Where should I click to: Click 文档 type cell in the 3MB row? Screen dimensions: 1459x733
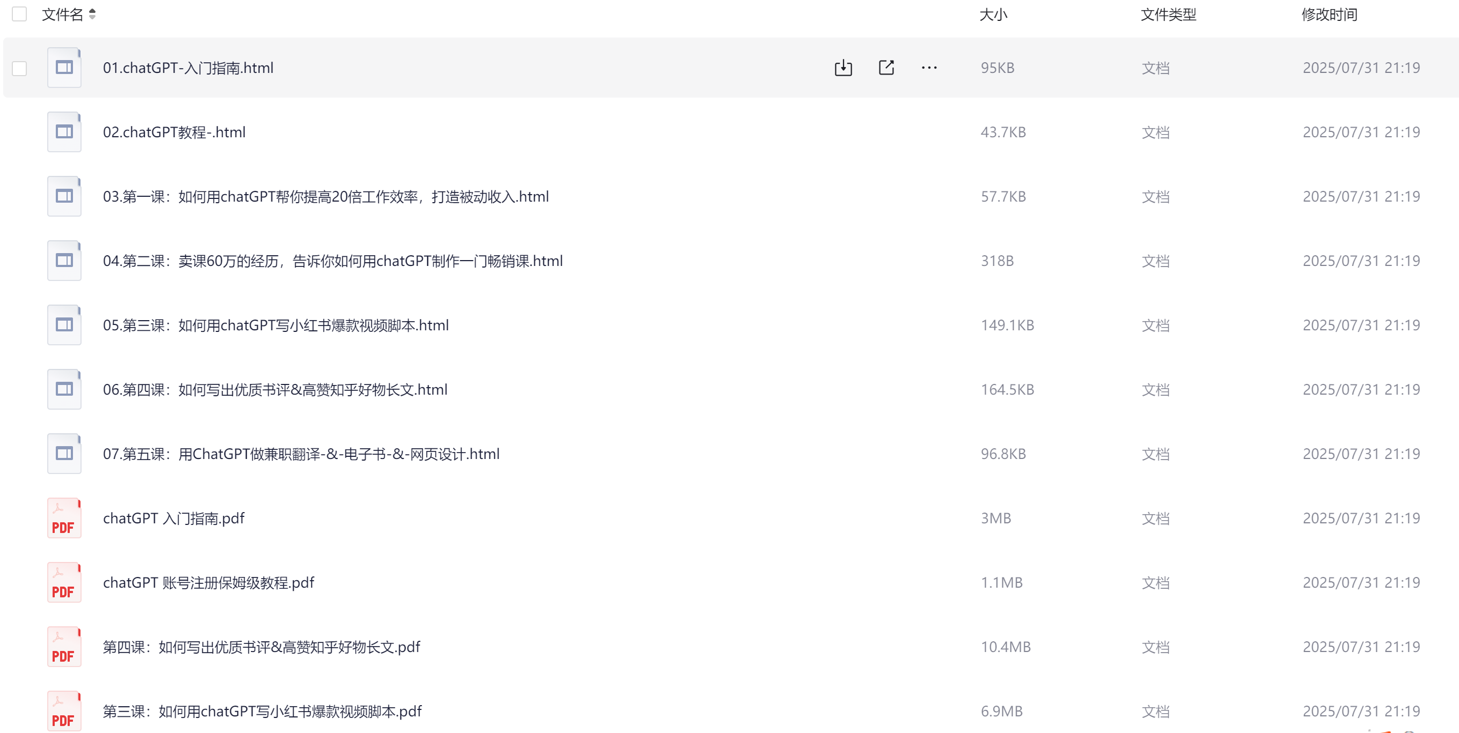point(1155,519)
